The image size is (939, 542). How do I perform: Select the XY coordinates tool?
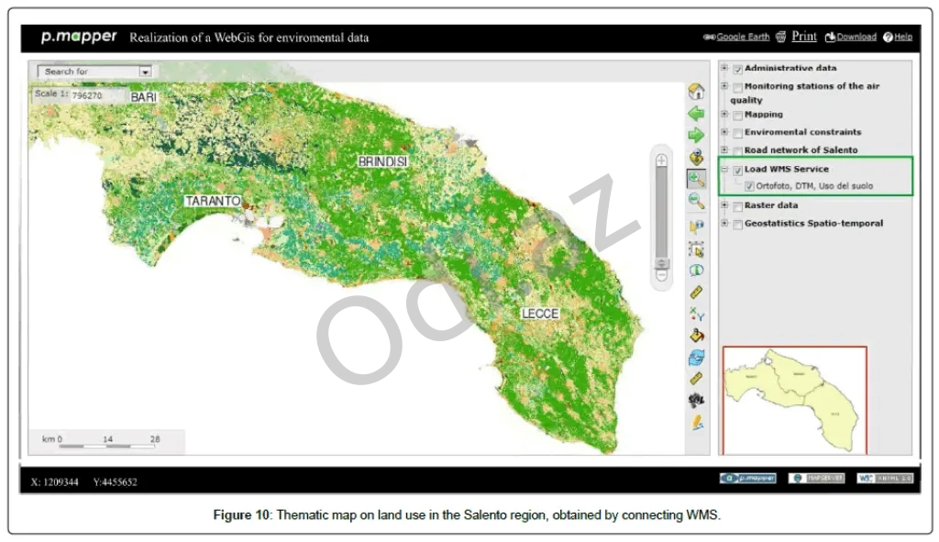(696, 315)
